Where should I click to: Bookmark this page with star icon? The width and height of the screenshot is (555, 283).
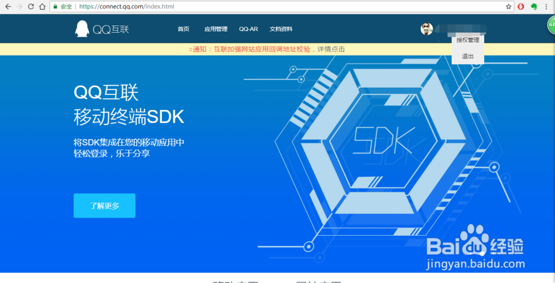pos(508,6)
